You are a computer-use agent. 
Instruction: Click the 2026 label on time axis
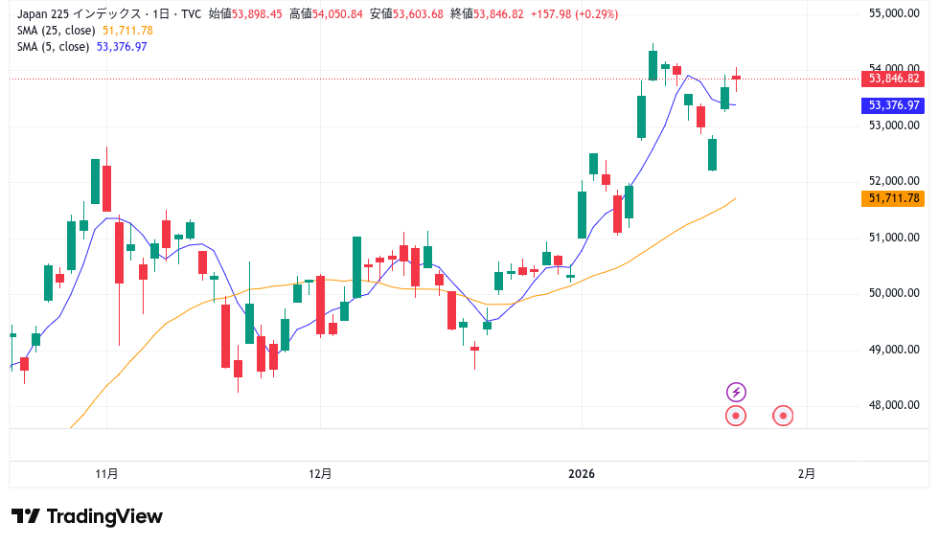[582, 473]
